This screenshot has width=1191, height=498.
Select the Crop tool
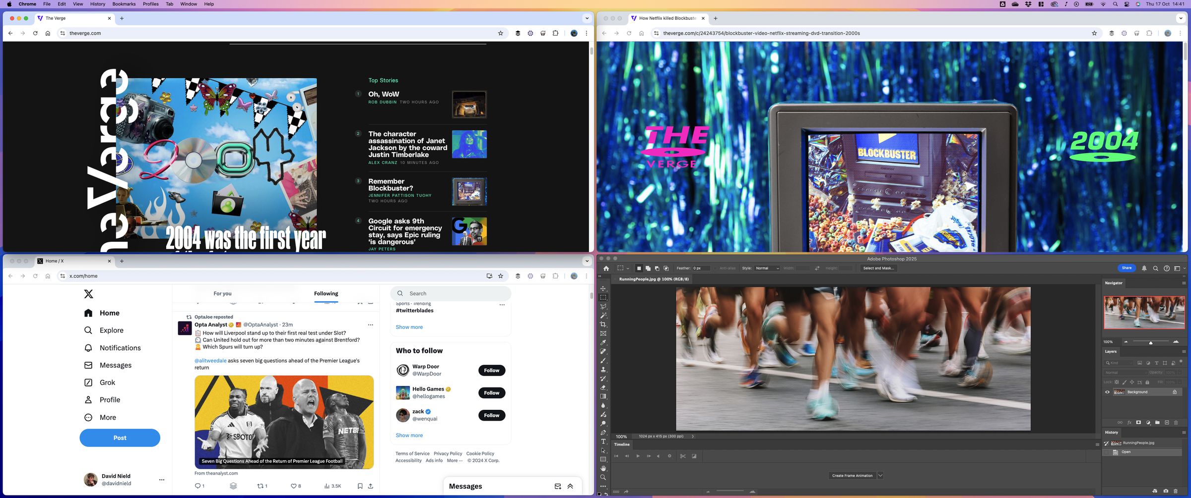click(603, 324)
